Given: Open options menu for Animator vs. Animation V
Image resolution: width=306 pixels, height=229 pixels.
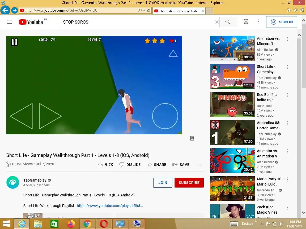Looking at the screenshot, I should point(287,152).
